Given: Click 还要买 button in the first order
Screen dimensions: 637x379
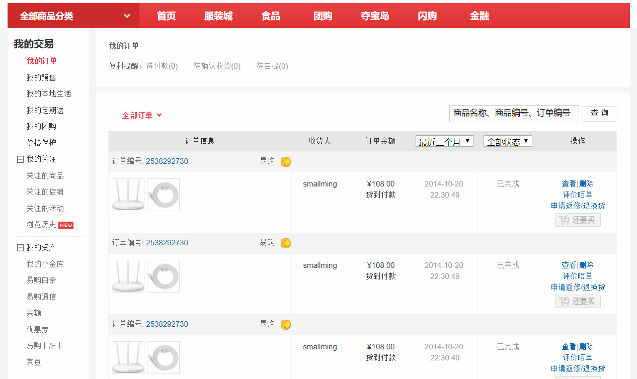Looking at the screenshot, I should [578, 220].
